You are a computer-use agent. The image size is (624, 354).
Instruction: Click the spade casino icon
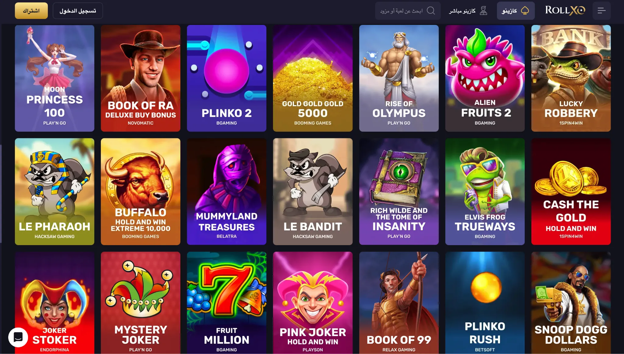click(525, 11)
